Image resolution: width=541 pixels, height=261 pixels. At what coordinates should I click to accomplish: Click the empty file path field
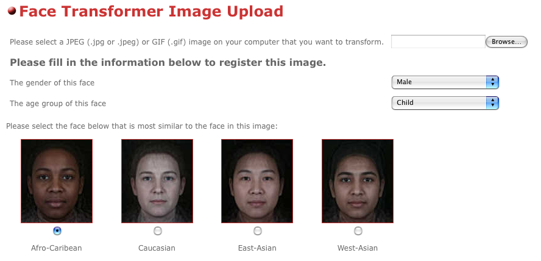pyautogui.click(x=438, y=41)
